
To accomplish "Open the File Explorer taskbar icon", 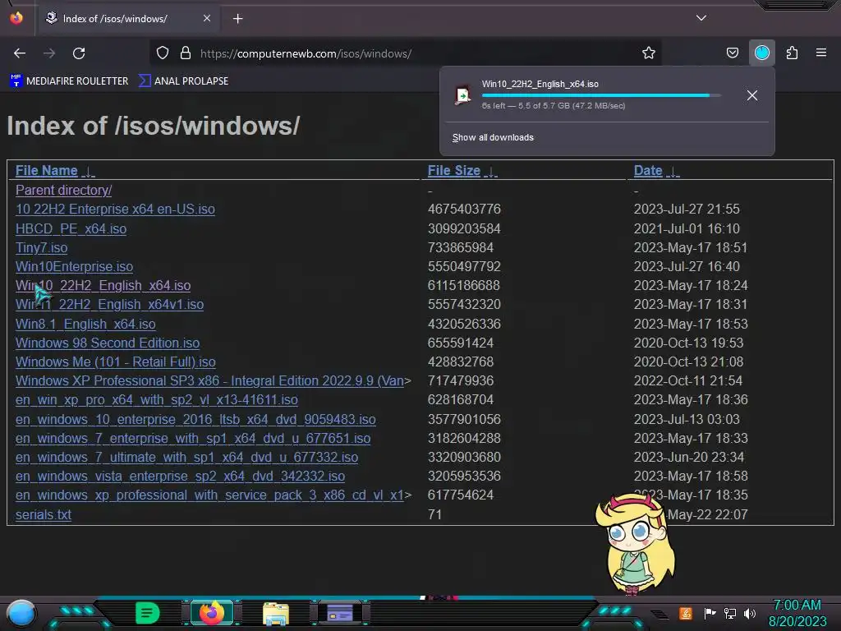I will [x=276, y=613].
